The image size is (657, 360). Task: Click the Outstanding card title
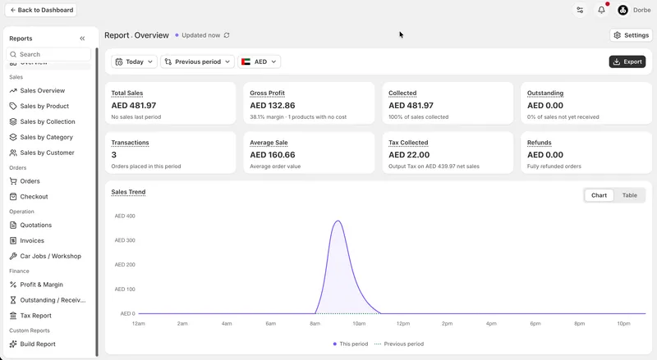[545, 93]
